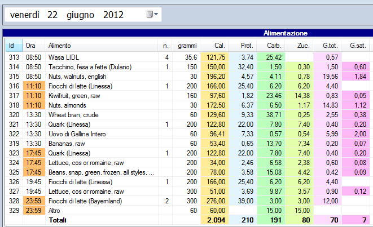This screenshot has height=227, width=373.
Task: Sort by the Id column header
Action: click(14, 46)
